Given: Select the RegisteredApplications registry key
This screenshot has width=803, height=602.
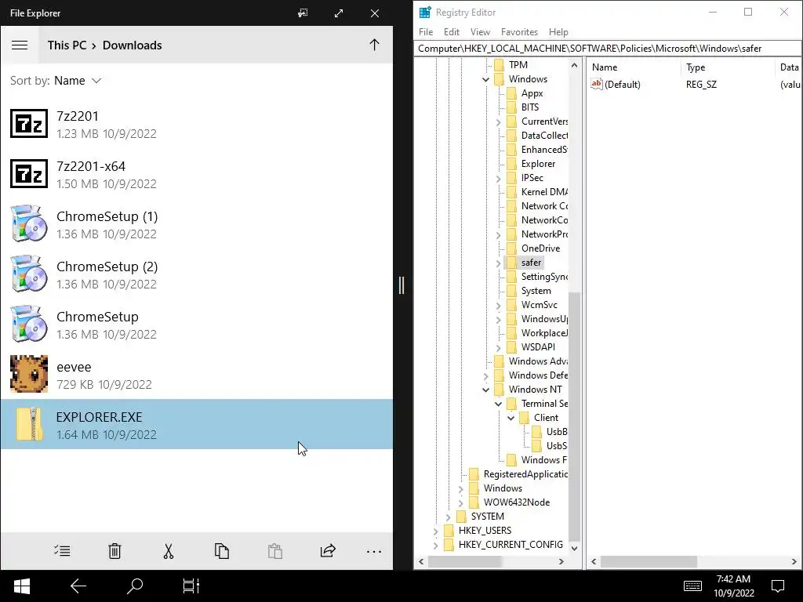Looking at the screenshot, I should [x=525, y=474].
